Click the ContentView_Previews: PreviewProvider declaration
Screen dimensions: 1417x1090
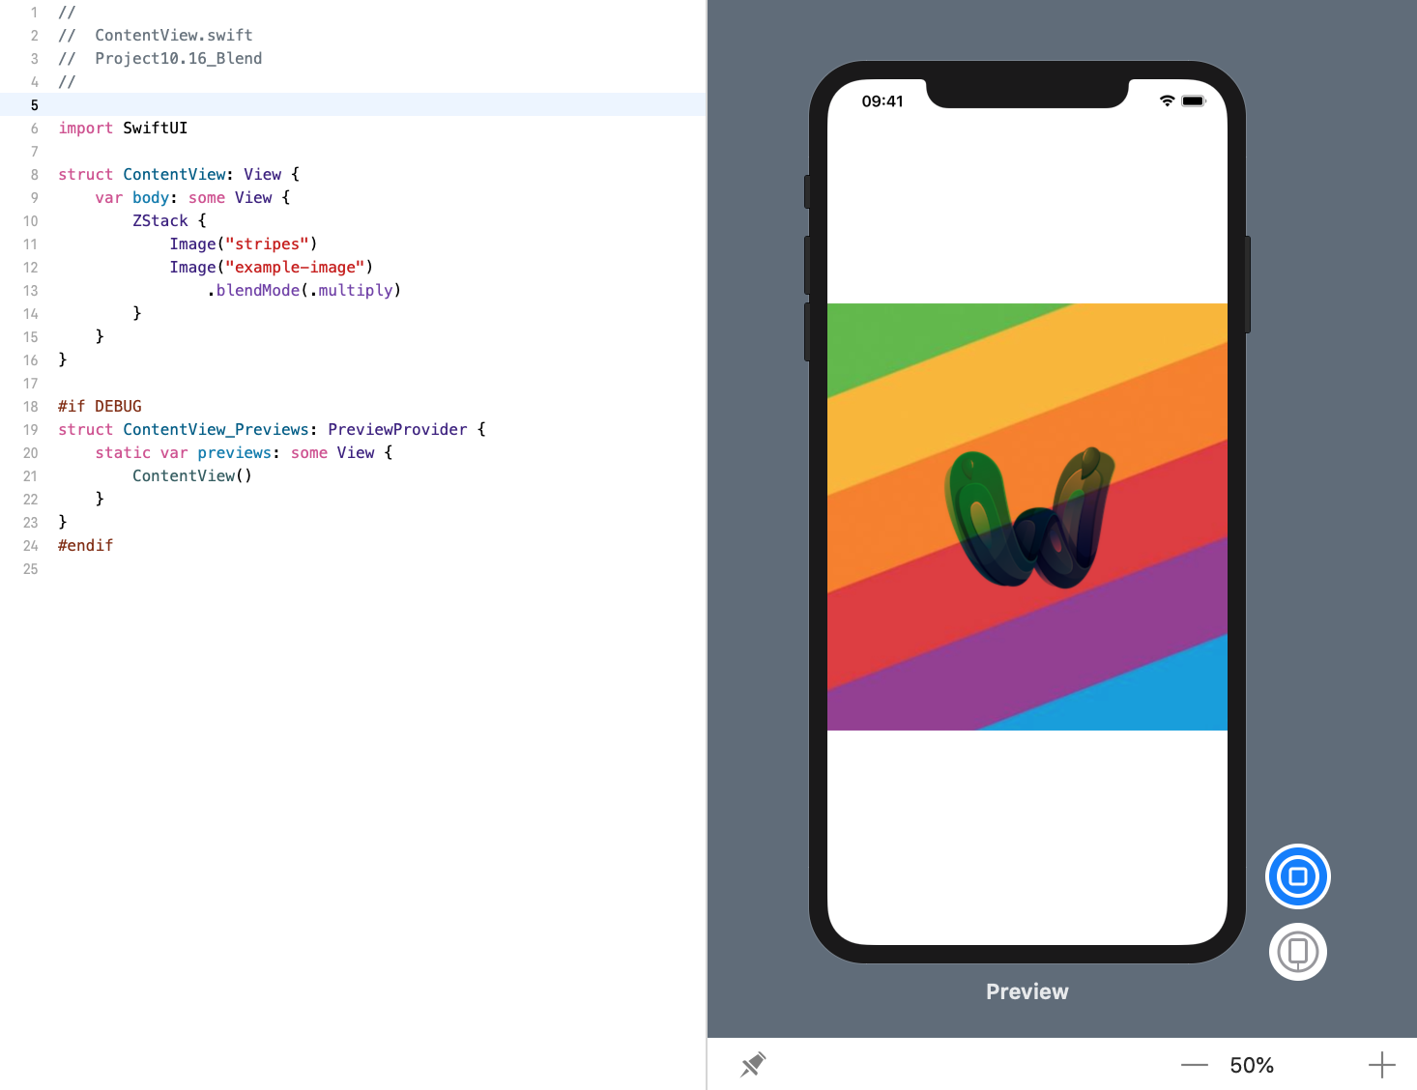(x=272, y=429)
